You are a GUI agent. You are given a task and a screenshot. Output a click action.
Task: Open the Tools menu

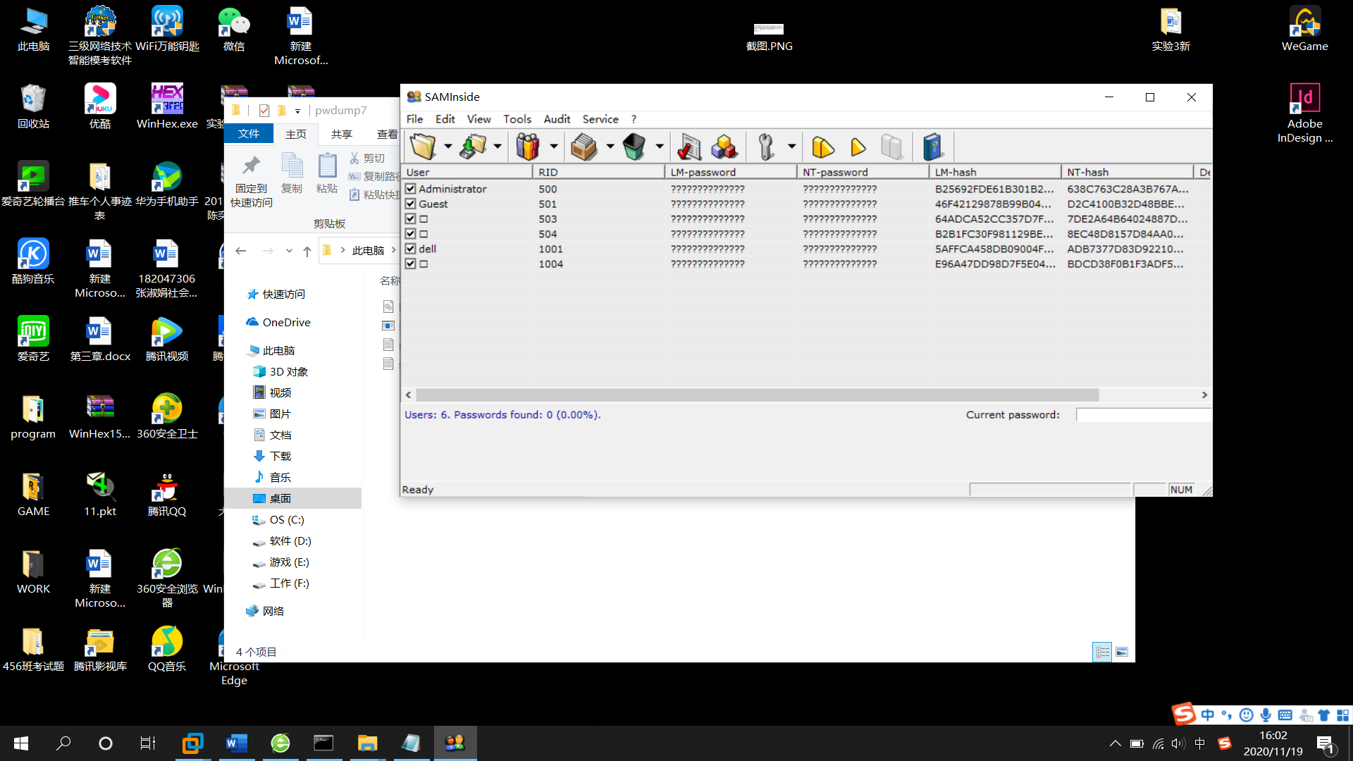517,119
